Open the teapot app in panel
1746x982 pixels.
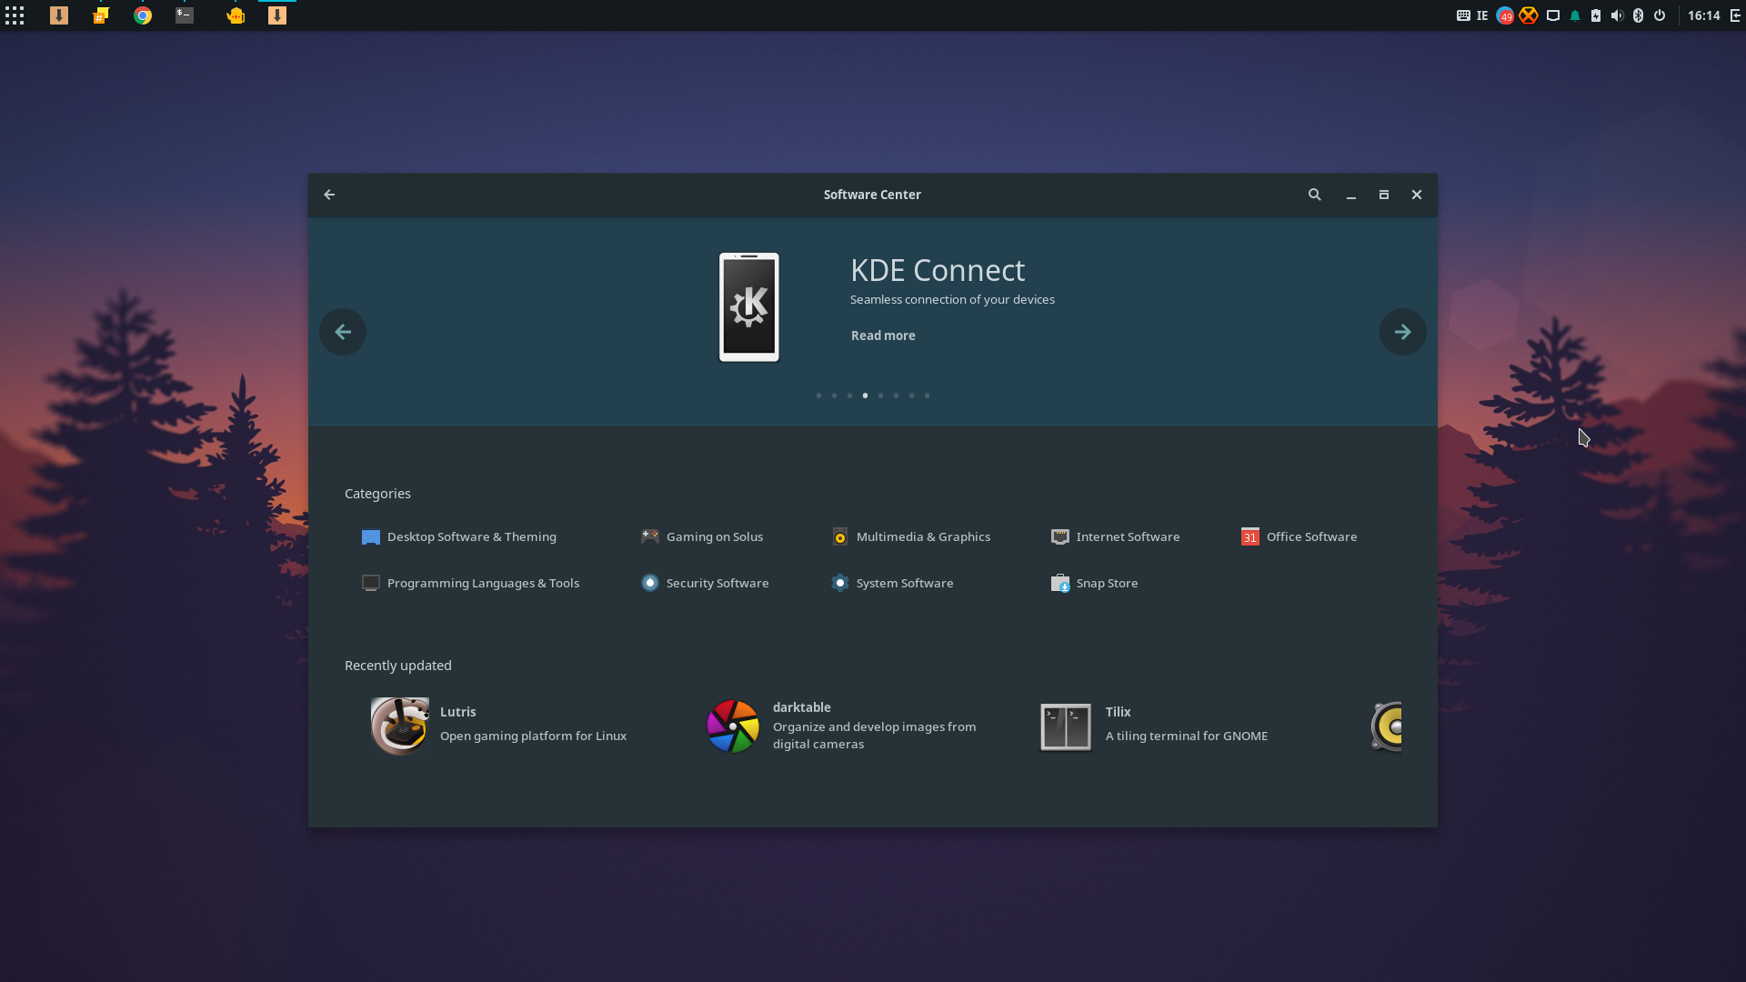click(236, 15)
